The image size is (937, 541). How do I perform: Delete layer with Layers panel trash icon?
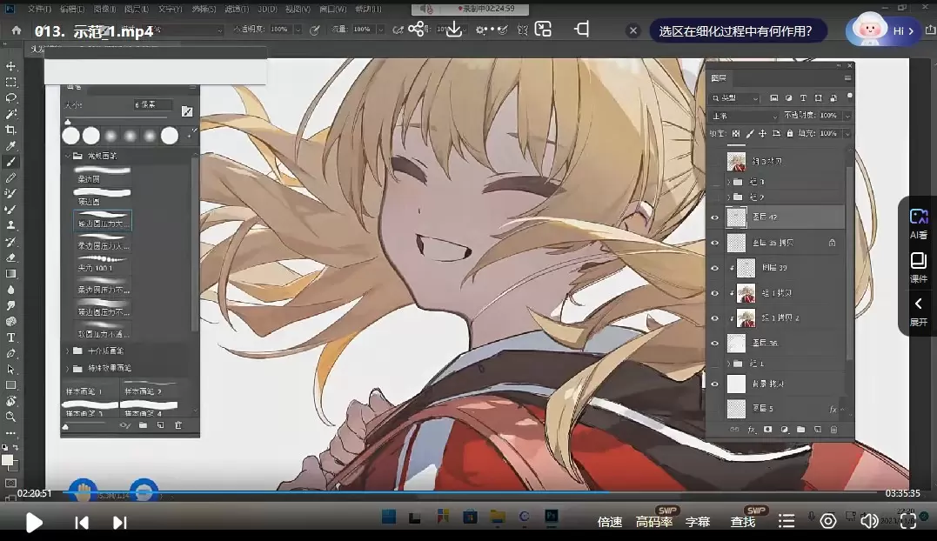833,430
